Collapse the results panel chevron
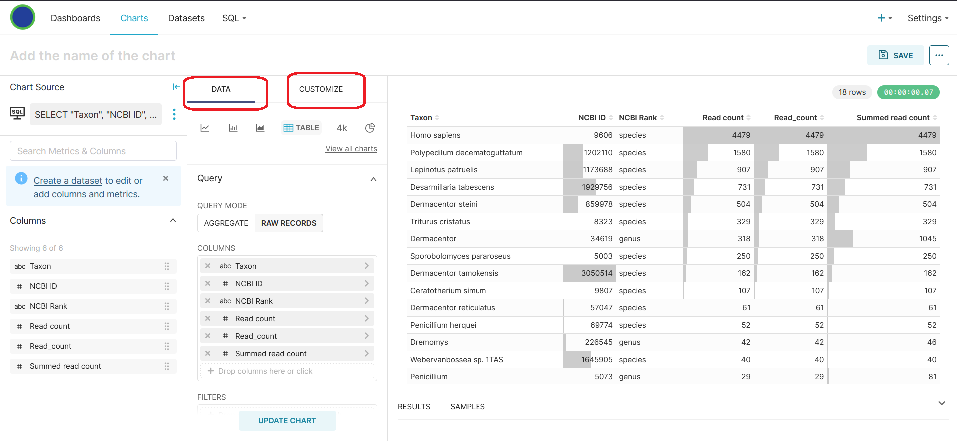Screen dimensions: 957x441 pyautogui.click(x=941, y=403)
